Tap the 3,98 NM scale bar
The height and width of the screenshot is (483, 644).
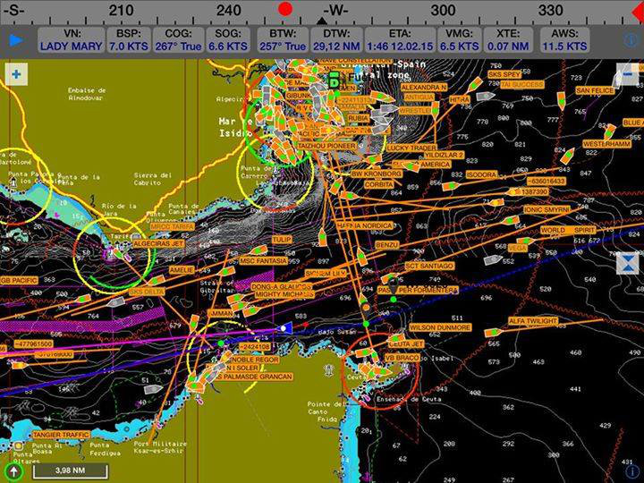point(71,470)
